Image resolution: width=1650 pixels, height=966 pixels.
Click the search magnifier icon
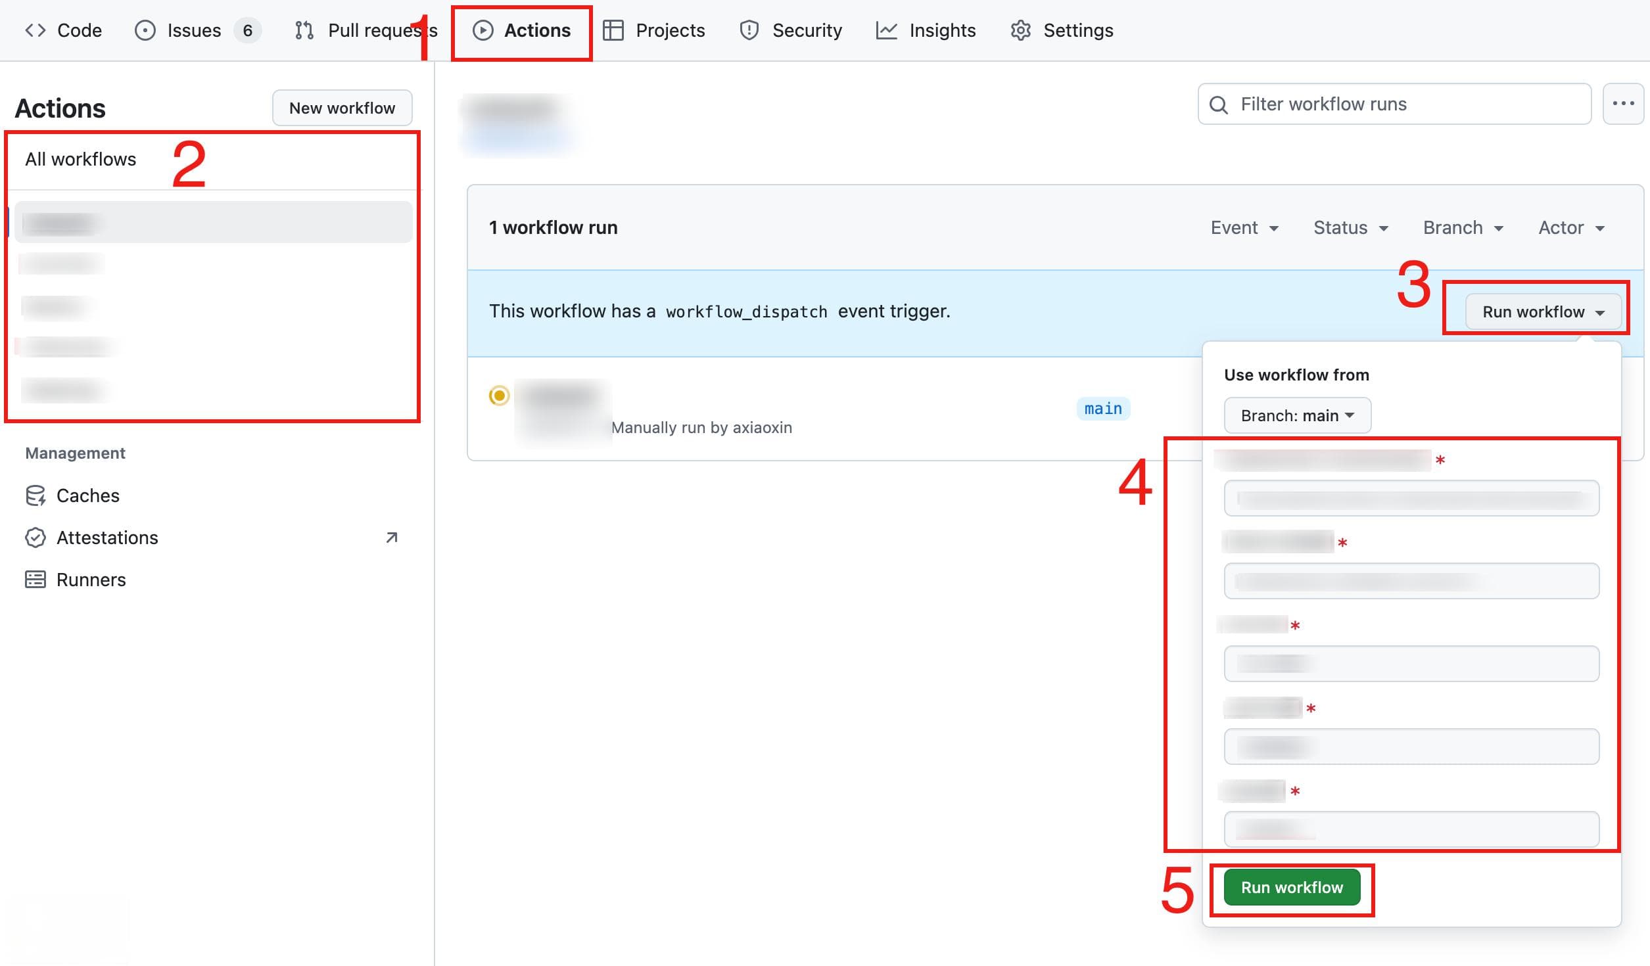click(x=1219, y=105)
